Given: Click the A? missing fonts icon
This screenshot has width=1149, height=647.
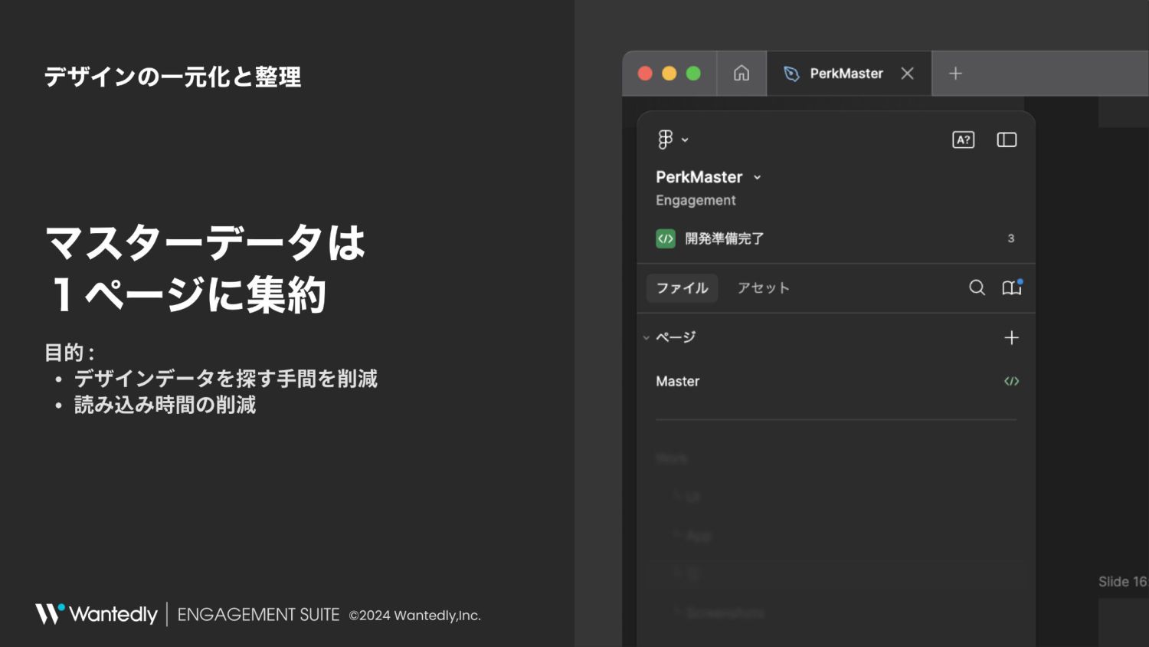Looking at the screenshot, I should pos(963,140).
